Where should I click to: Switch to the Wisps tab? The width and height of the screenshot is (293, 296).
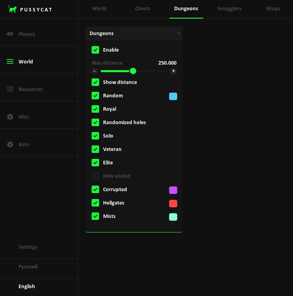click(x=273, y=9)
